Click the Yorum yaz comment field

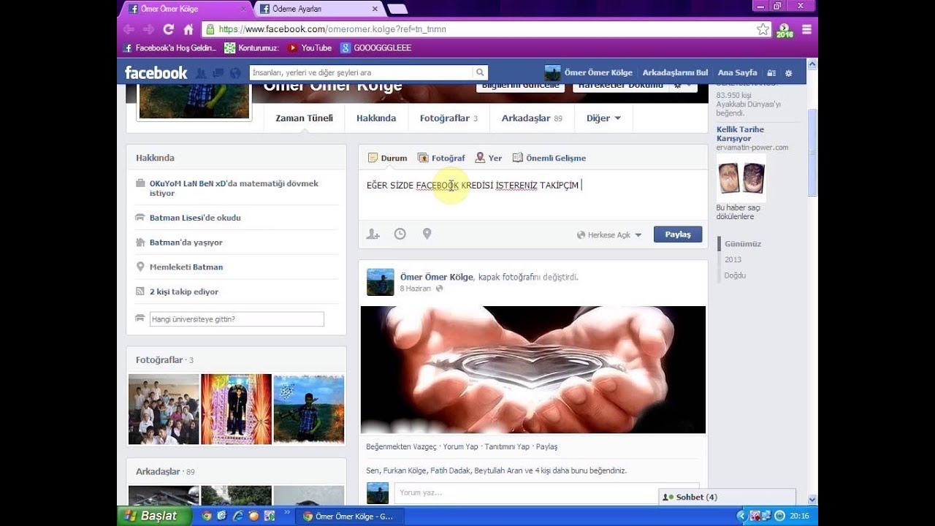tap(546, 493)
